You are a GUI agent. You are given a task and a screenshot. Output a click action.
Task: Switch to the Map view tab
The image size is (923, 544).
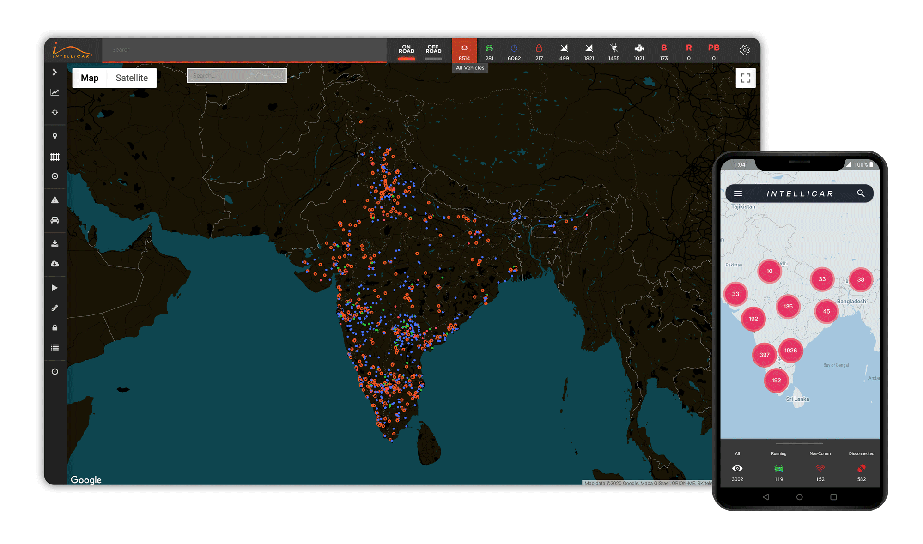coord(90,78)
